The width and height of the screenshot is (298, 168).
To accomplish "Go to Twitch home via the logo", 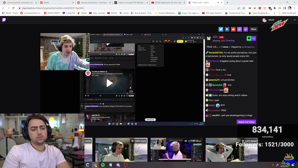I will [4, 20].
